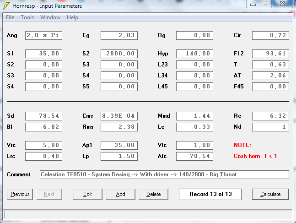Click the Delete button
This screenshot has width=296, height=223.
[153, 194]
